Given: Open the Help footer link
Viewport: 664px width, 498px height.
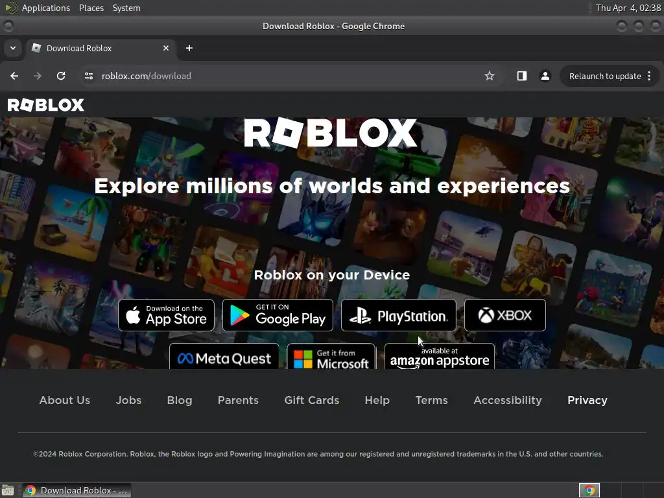Looking at the screenshot, I should coord(377,400).
